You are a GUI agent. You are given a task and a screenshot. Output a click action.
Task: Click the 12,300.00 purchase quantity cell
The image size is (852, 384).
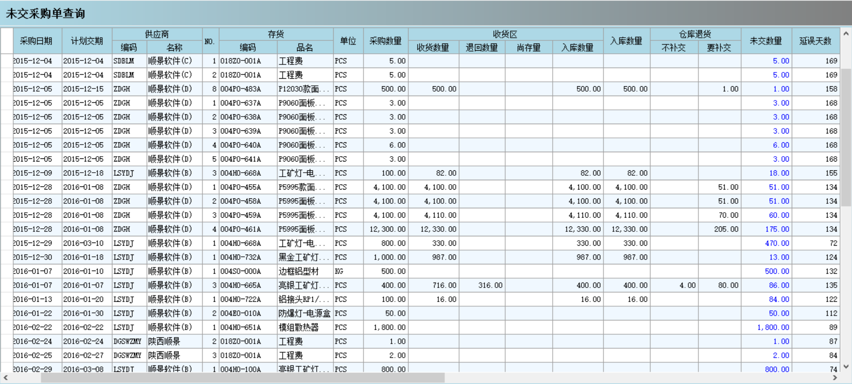pos(385,229)
